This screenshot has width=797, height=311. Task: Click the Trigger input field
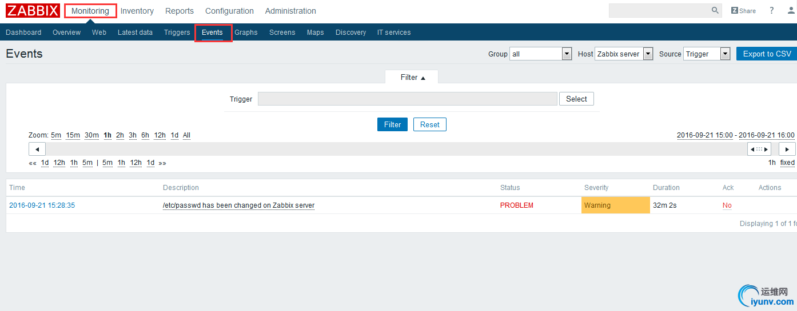pyautogui.click(x=407, y=99)
